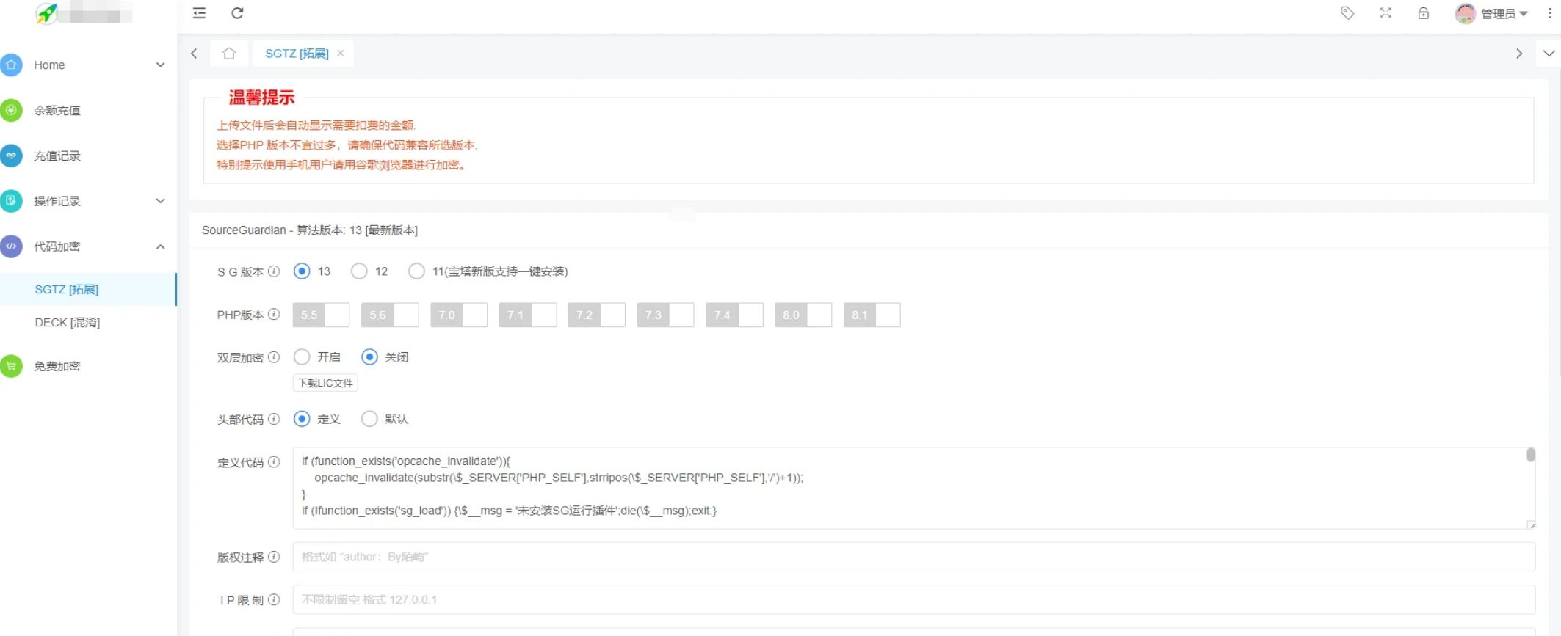Viewport: 1561px width, 636px height.
Task: Open 免费加密 menu item
Action: click(88, 366)
